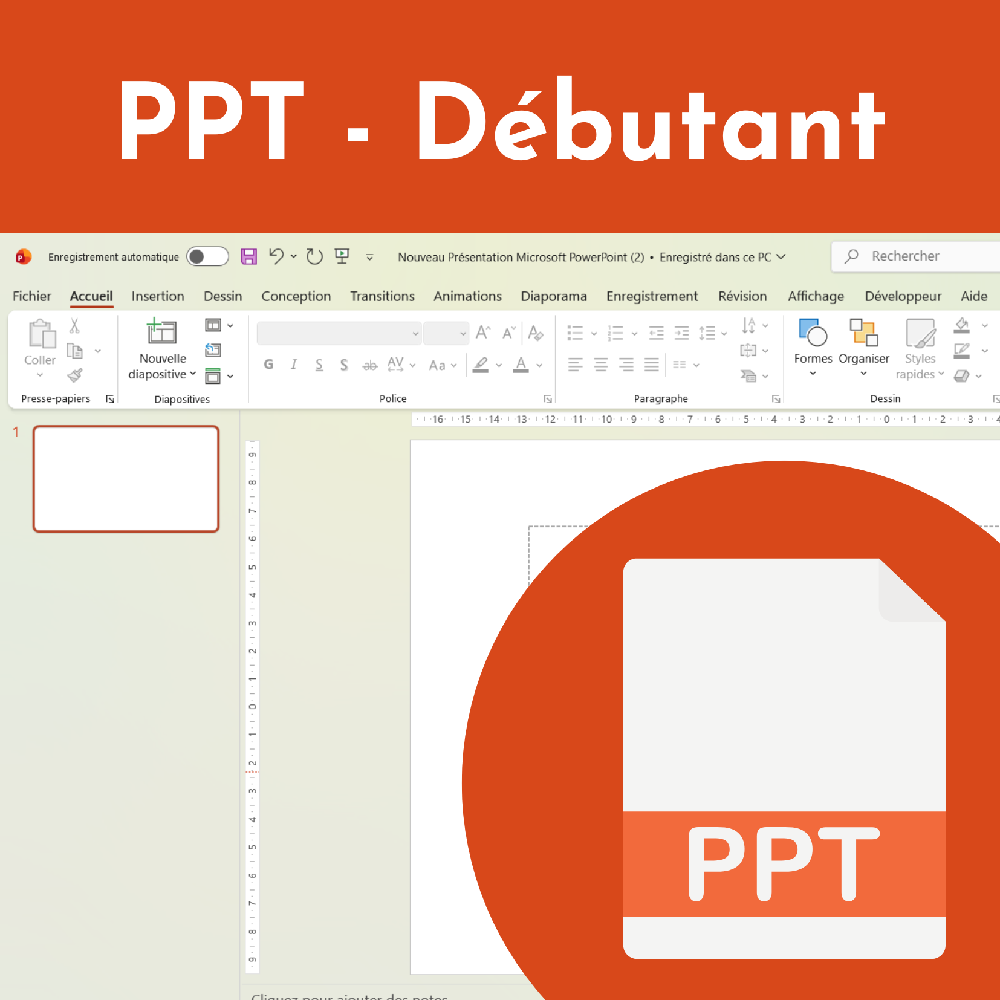The image size is (1000, 1000).
Task: Open Presse-papiers dialog launcher
Action: [110, 399]
